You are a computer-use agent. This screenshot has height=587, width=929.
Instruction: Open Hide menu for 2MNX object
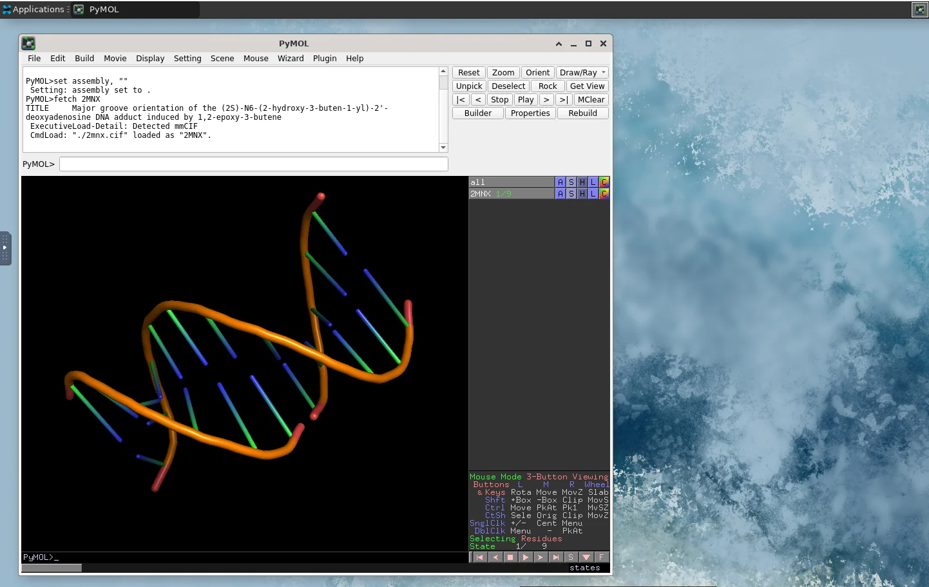(x=582, y=193)
